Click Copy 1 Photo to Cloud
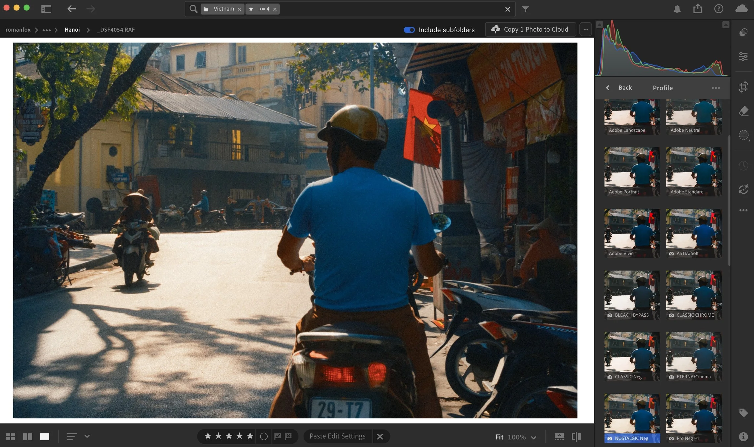The width and height of the screenshot is (754, 447). click(x=530, y=30)
